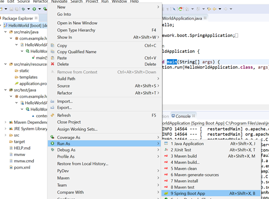
Task: Click the greyed Forward navigation arrow
Action: click(x=225, y=9)
